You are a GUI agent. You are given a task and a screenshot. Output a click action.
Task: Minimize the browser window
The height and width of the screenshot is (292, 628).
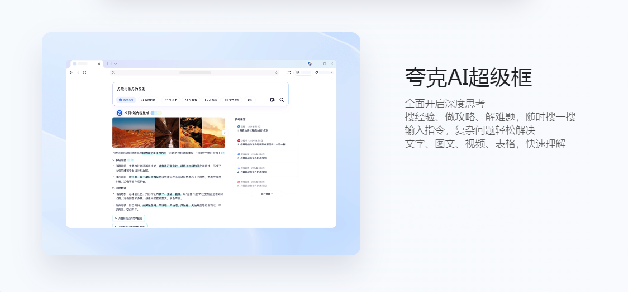point(317,64)
